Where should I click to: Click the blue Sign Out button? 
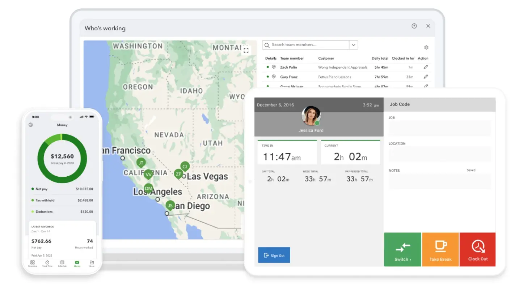274,255
